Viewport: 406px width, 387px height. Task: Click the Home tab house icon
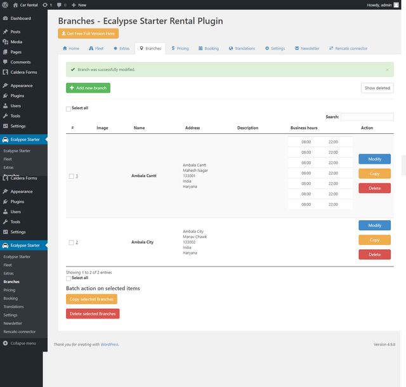[65, 48]
